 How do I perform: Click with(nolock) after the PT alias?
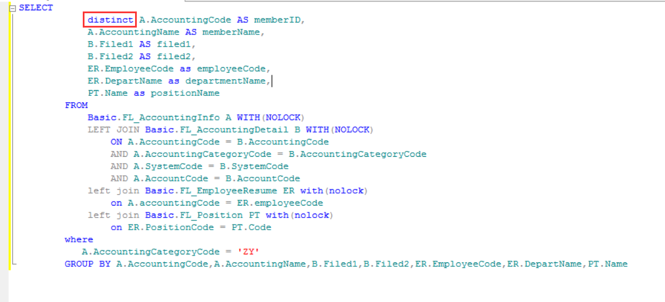coord(300,215)
